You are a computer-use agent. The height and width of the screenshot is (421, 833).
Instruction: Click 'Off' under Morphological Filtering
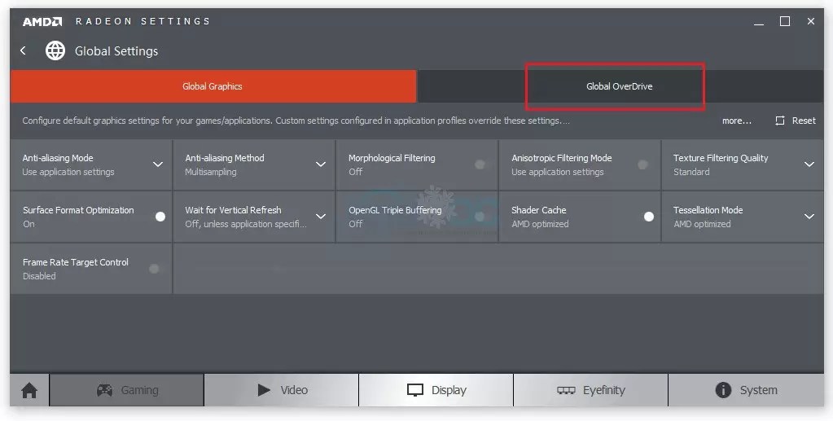(355, 172)
